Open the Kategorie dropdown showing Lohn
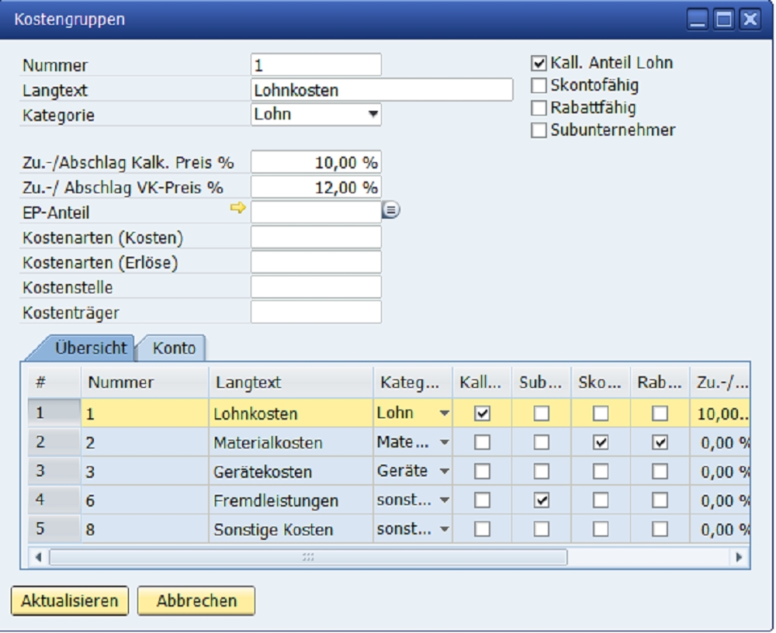The height and width of the screenshot is (633, 776). pyautogui.click(x=373, y=115)
